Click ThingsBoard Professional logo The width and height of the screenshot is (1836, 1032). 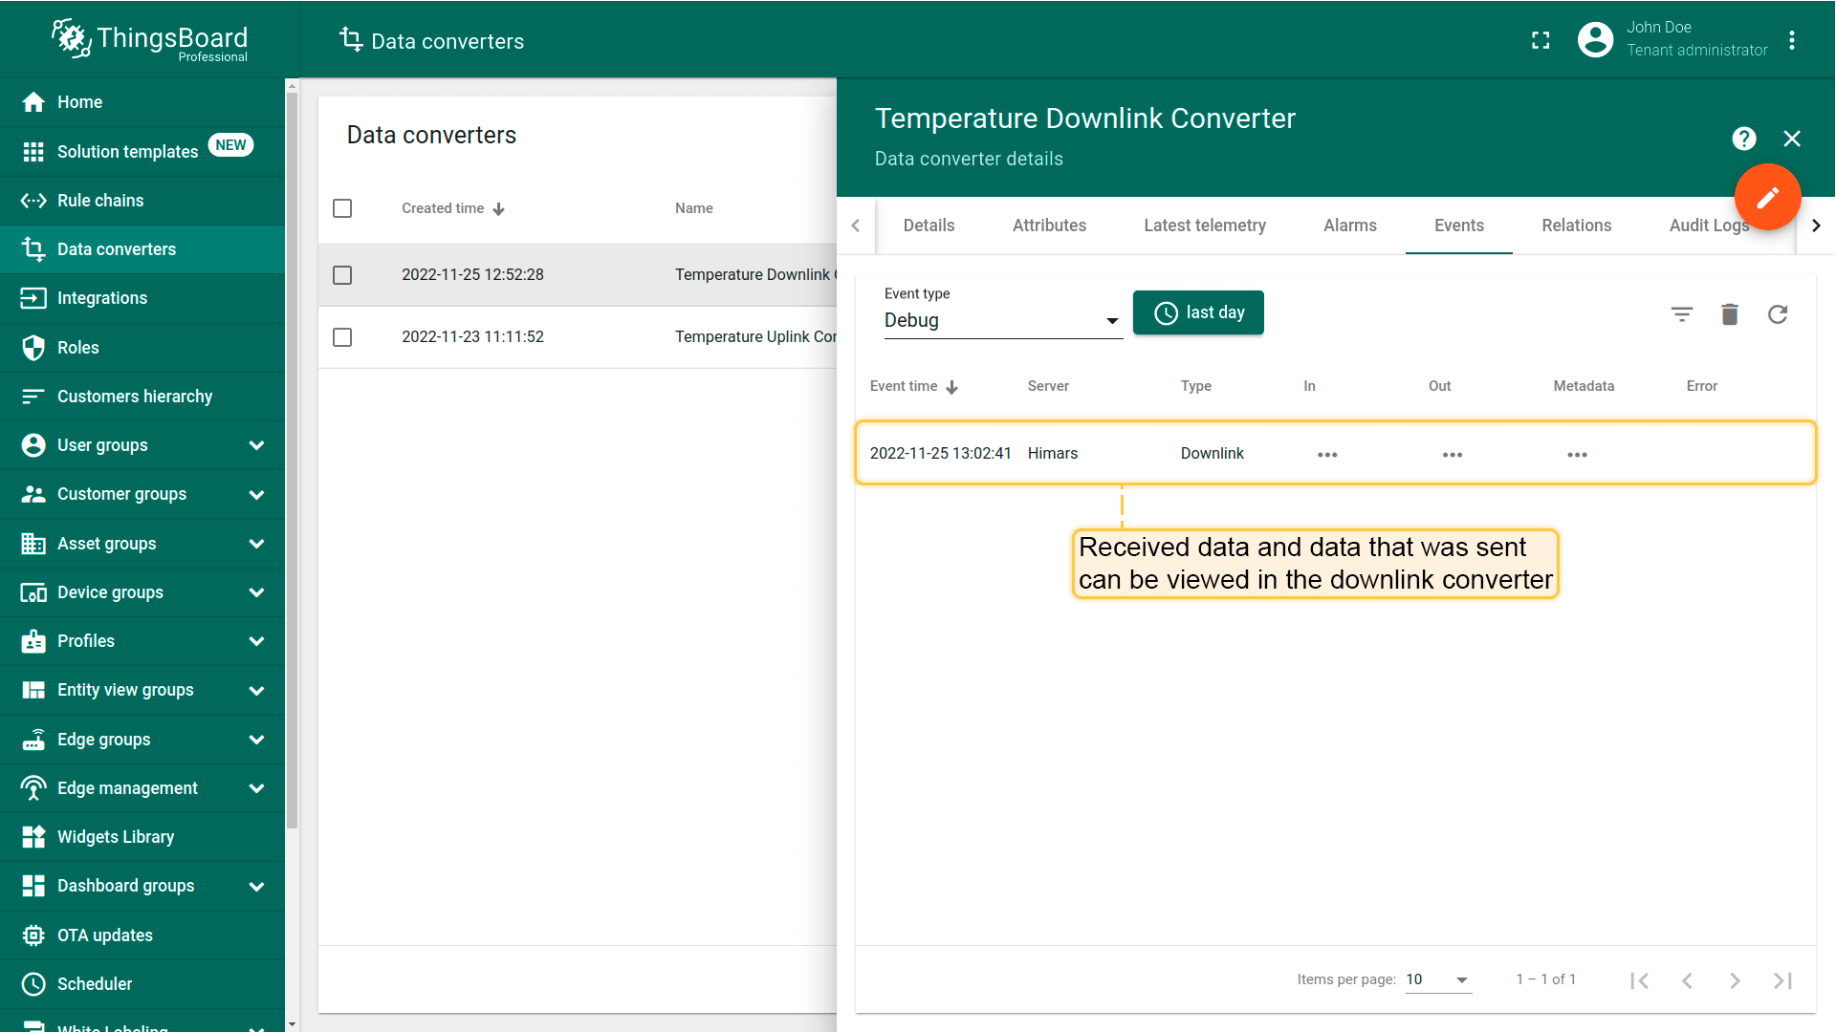coord(150,40)
